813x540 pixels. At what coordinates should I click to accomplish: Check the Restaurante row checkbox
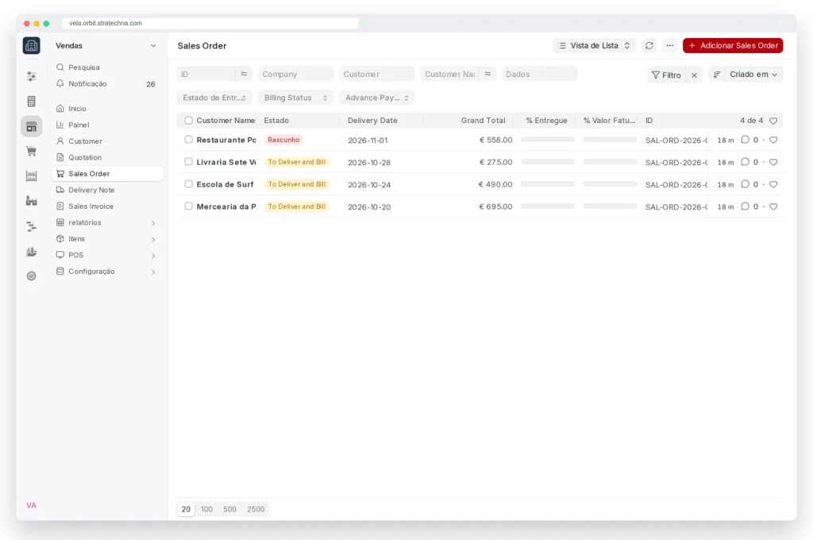[189, 140]
